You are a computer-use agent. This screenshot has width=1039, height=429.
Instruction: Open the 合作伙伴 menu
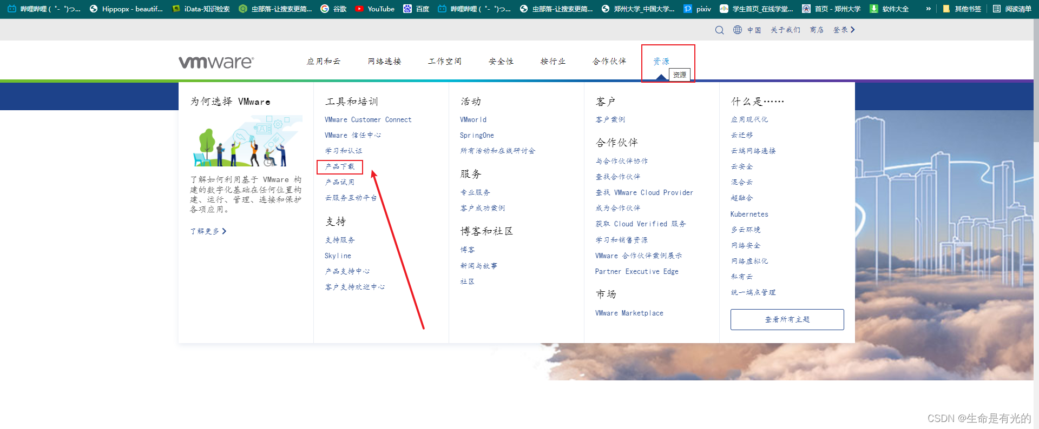pyautogui.click(x=609, y=62)
